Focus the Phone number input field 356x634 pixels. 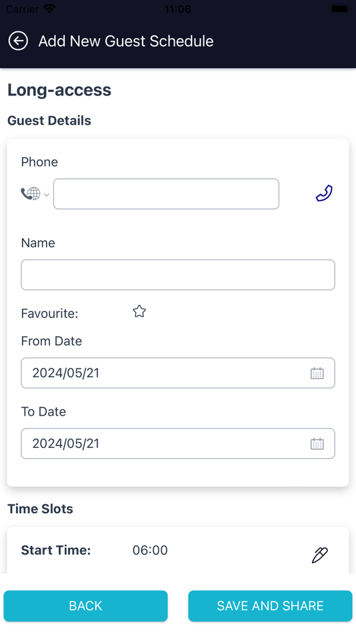tap(166, 194)
